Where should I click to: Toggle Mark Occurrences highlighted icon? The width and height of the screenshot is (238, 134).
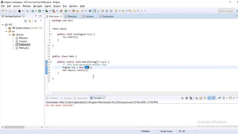(94, 11)
